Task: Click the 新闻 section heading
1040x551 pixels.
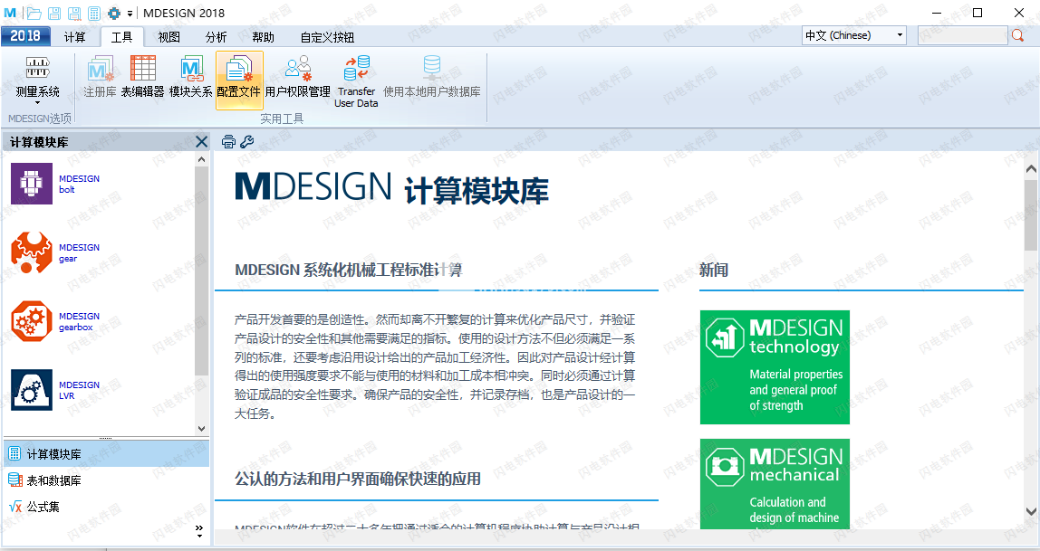Action: click(714, 271)
